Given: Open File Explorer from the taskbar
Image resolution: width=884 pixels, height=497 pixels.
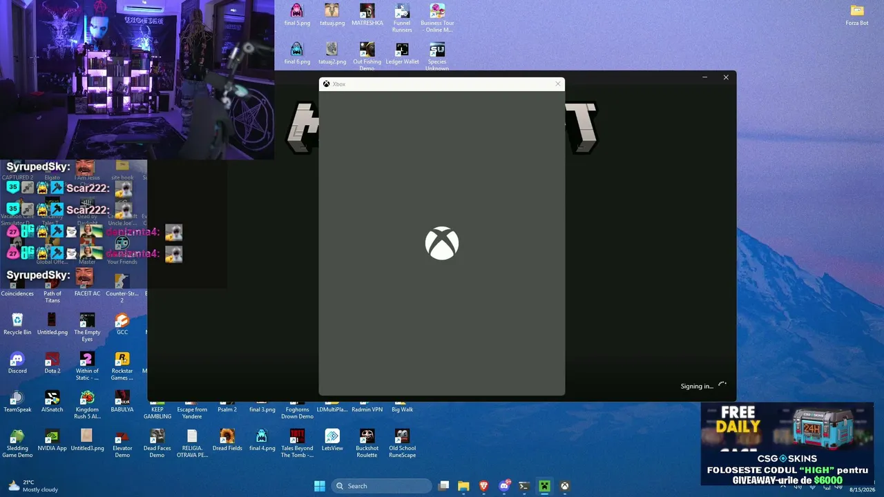Looking at the screenshot, I should (464, 486).
